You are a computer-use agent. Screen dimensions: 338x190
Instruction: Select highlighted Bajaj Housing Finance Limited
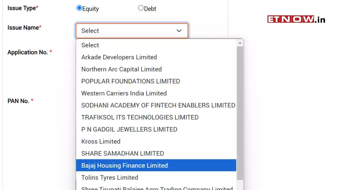156,165
